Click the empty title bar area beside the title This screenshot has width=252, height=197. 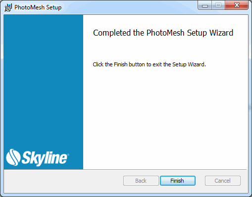coord(129,7)
